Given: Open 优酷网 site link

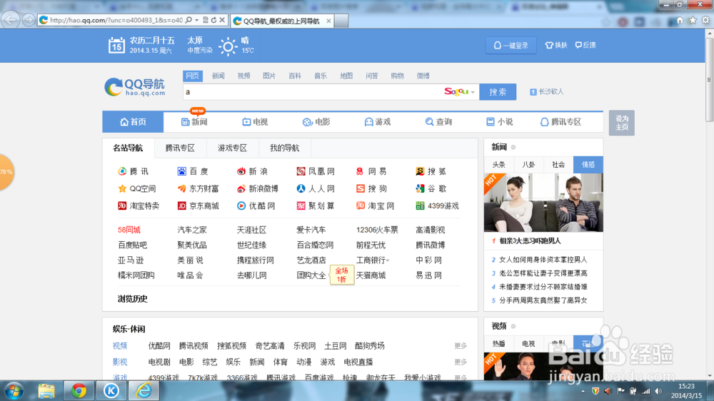Looking at the screenshot, I should [256, 205].
